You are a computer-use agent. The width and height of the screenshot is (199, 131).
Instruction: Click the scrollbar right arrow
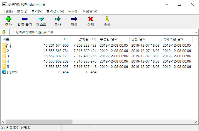click(x=196, y=122)
